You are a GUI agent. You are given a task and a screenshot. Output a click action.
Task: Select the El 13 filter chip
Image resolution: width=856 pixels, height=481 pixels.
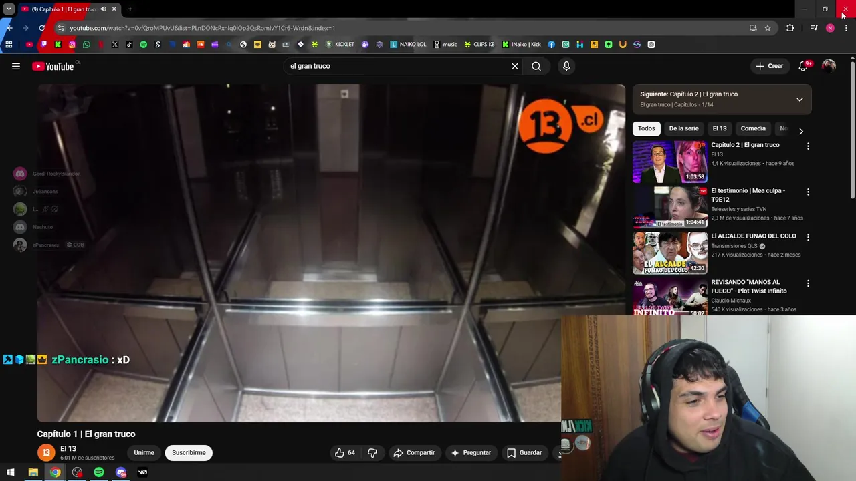click(719, 128)
